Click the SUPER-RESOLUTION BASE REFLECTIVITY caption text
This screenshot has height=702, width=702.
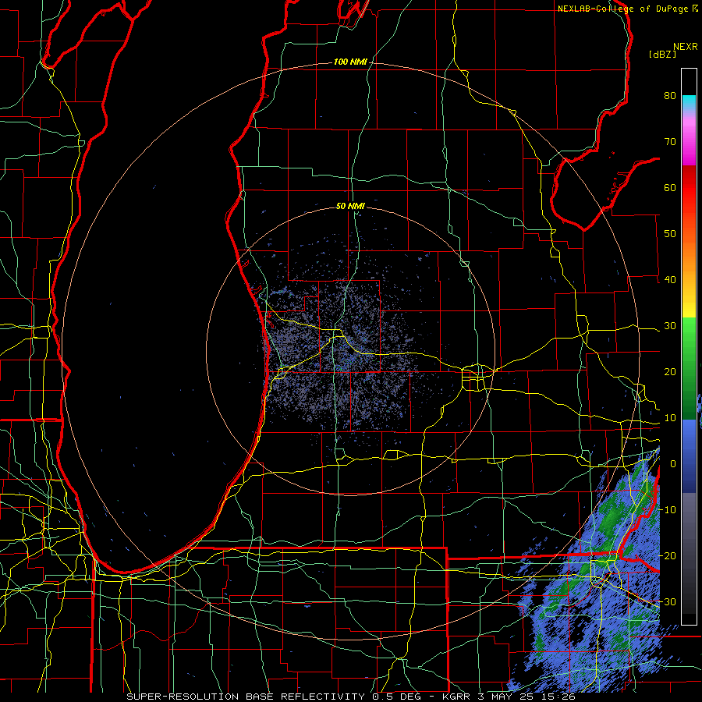click(x=246, y=697)
